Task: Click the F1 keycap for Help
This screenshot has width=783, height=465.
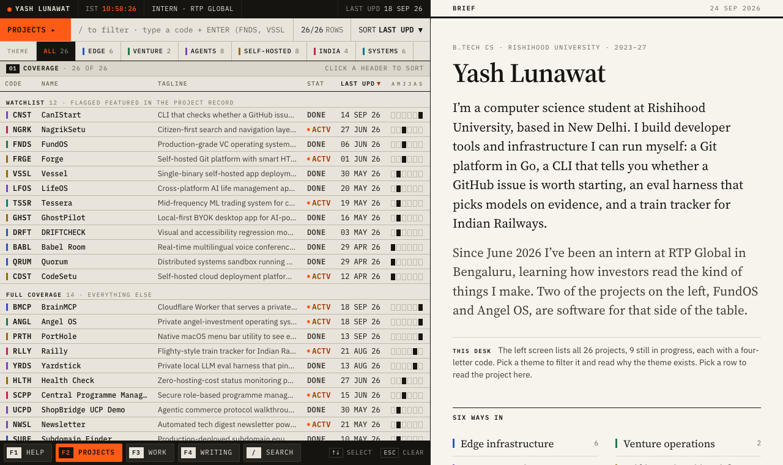Action: [x=15, y=453]
